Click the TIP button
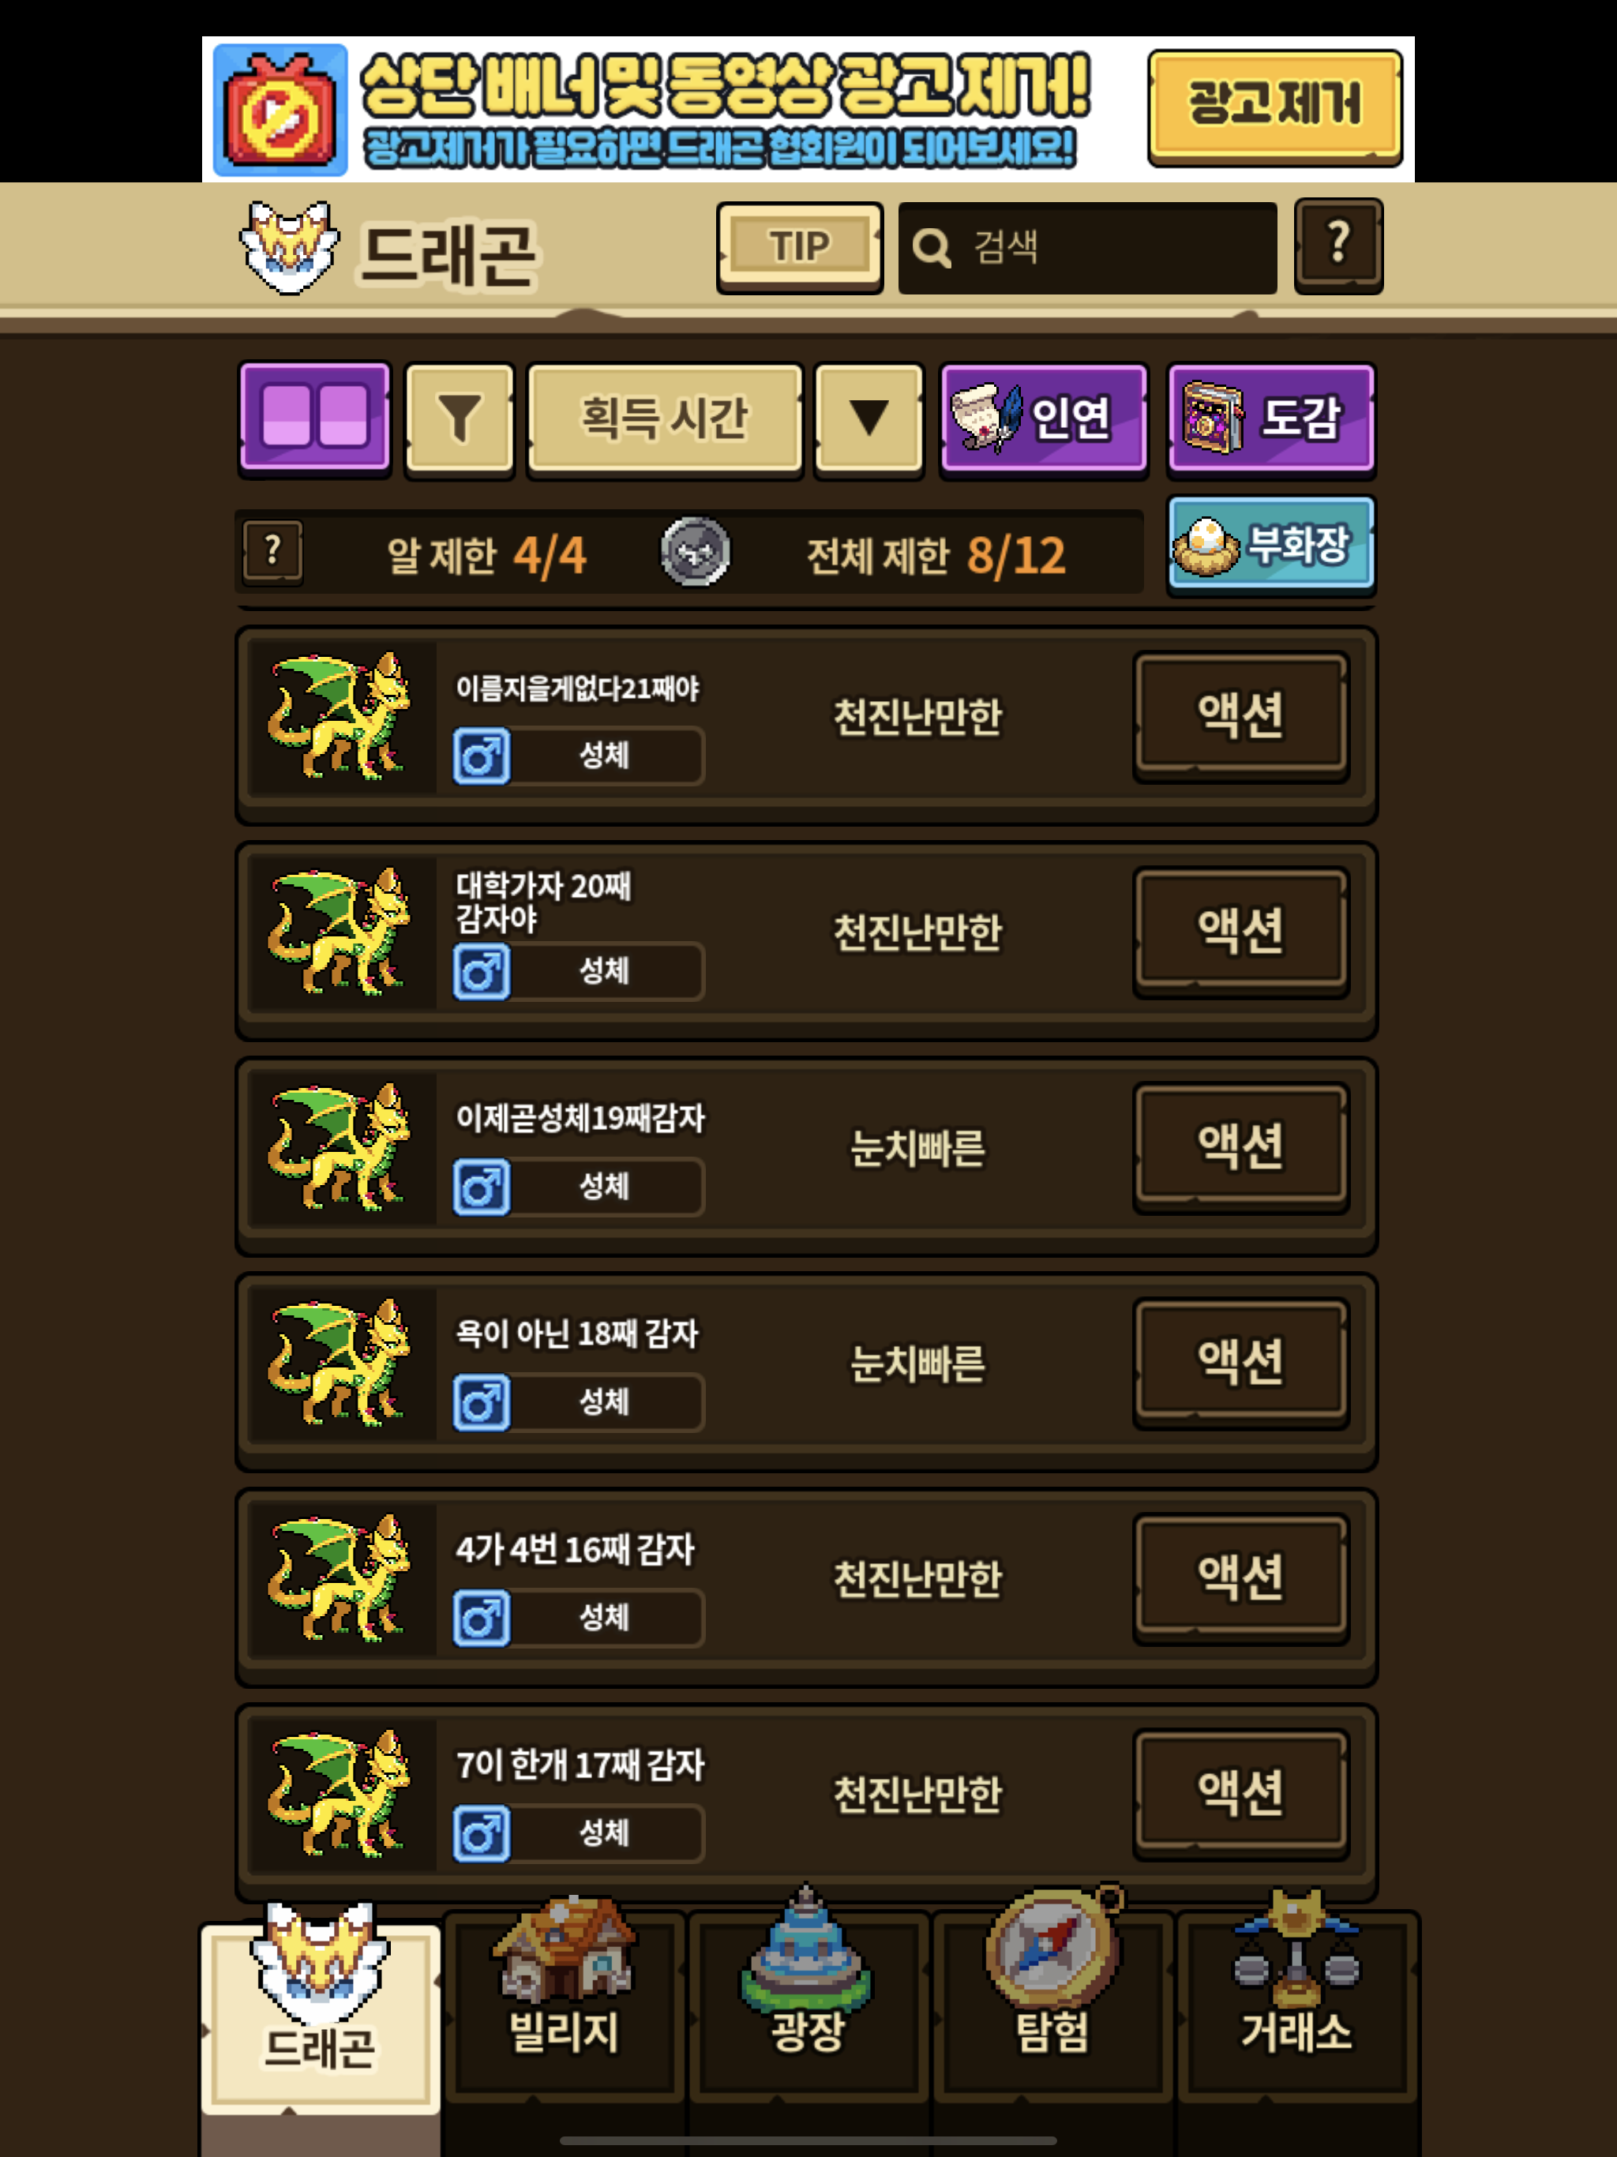Screen dimensions: 1617x2157 (800, 246)
